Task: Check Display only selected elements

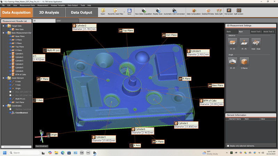Action: (228, 146)
